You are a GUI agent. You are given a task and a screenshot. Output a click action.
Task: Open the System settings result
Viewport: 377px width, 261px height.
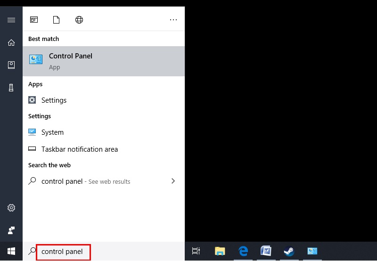[x=104, y=132]
